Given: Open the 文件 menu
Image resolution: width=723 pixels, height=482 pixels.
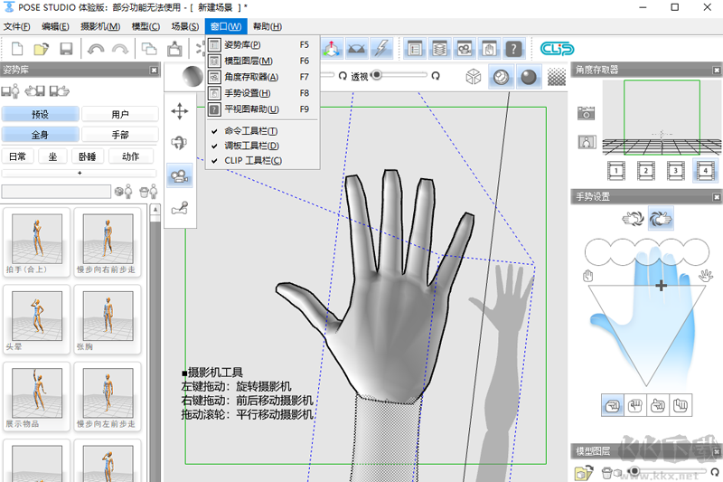Looking at the screenshot, I should click(x=17, y=27).
